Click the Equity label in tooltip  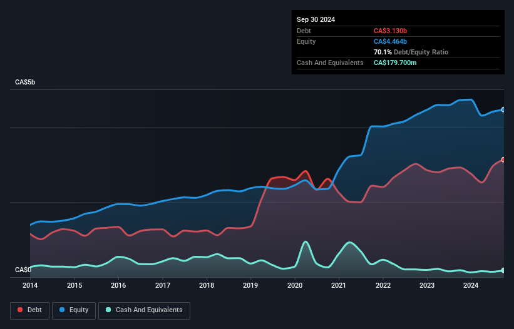pos(306,41)
